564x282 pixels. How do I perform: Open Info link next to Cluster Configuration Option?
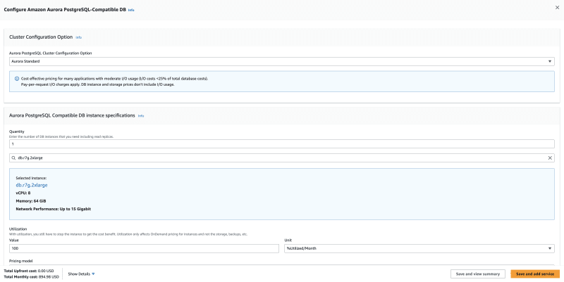[78, 37]
